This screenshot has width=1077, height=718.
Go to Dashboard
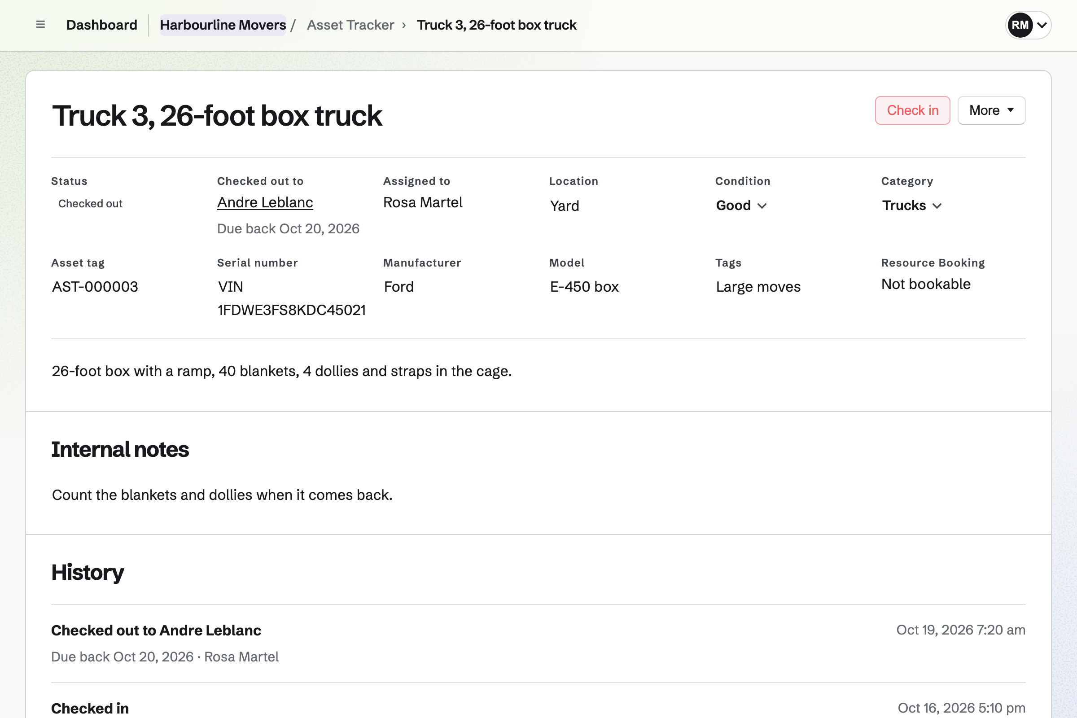[102, 25]
